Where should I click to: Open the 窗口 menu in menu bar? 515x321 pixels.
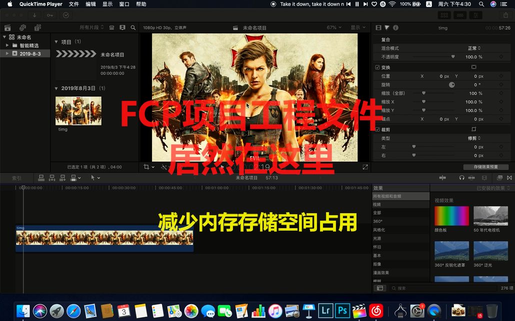click(123, 4)
